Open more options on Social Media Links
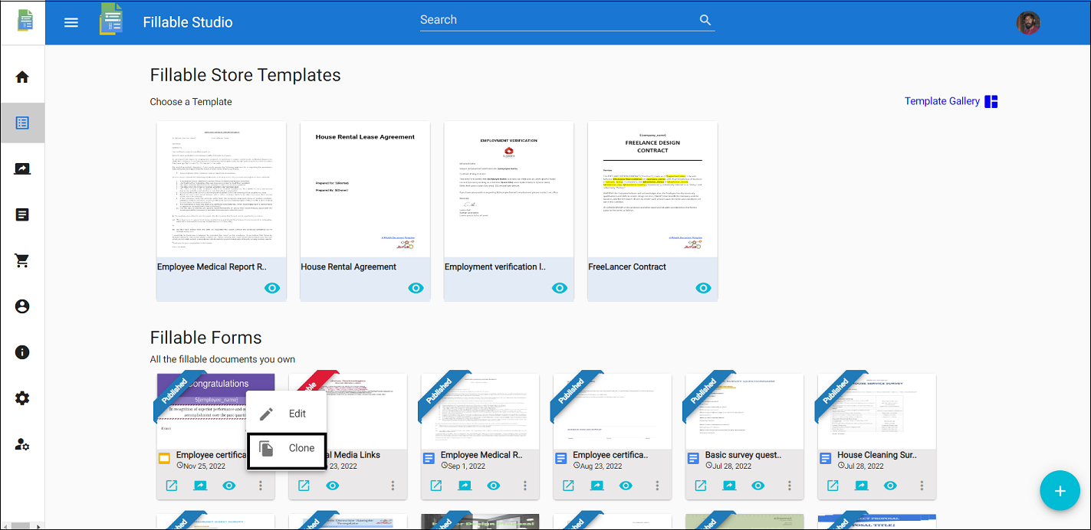 pos(393,486)
